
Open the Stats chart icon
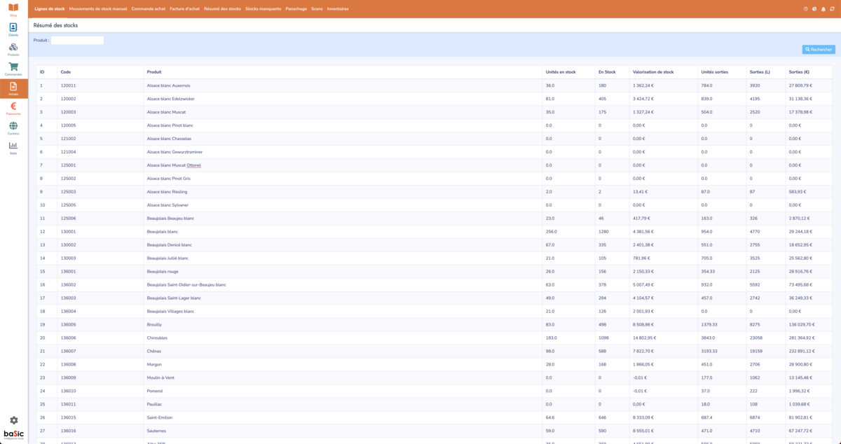[13, 147]
